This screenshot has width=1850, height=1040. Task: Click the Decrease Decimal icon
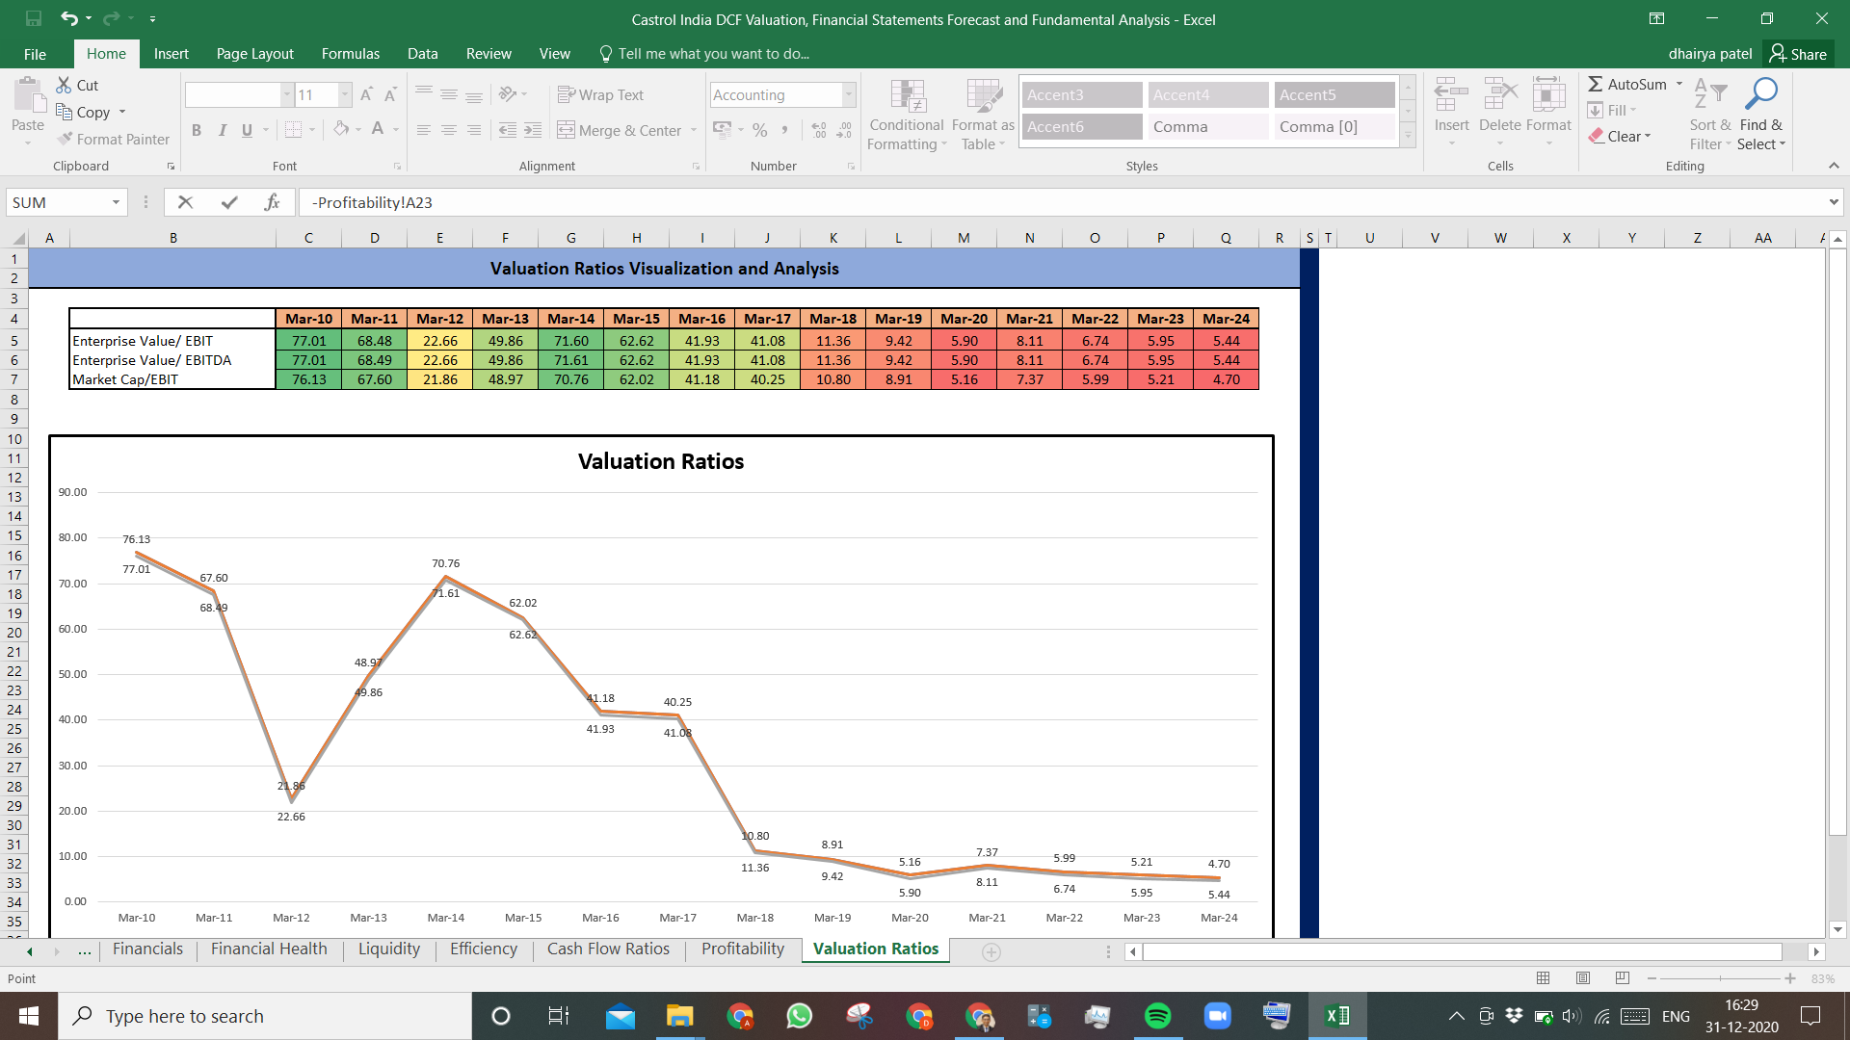(x=844, y=130)
